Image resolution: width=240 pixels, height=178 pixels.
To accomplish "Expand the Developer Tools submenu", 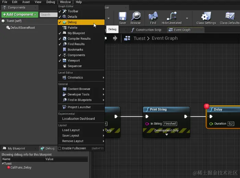I will [81, 94].
